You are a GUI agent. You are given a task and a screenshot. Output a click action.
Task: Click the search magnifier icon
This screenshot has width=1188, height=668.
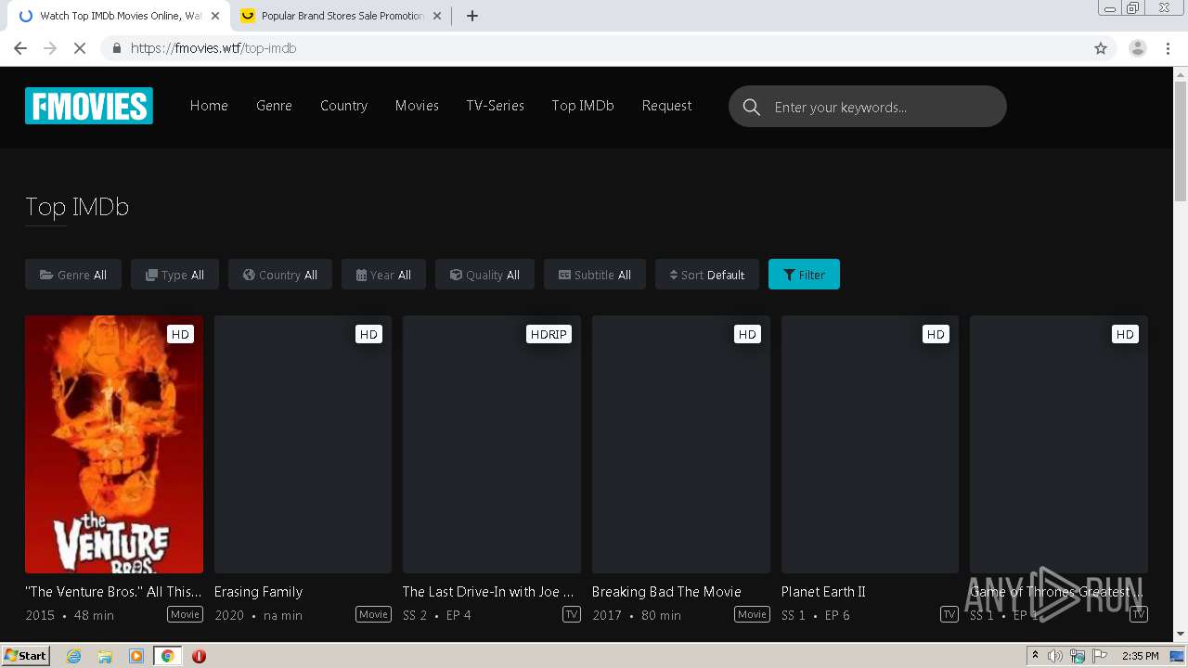click(x=752, y=107)
